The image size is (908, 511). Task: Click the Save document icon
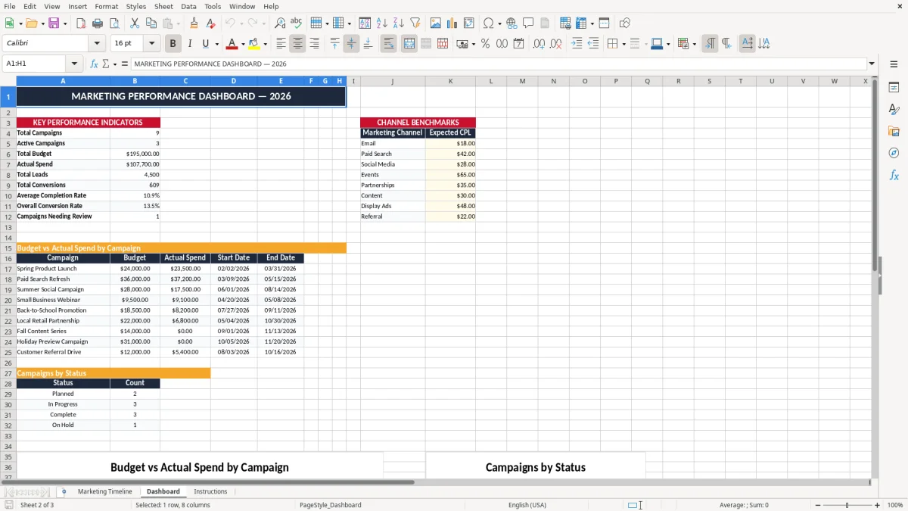tap(54, 23)
